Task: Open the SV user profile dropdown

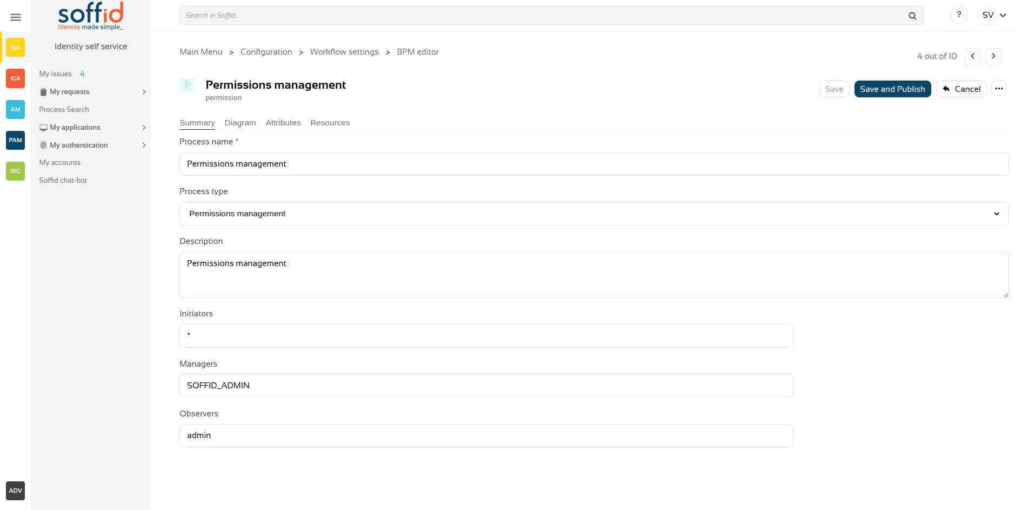Action: click(x=993, y=15)
